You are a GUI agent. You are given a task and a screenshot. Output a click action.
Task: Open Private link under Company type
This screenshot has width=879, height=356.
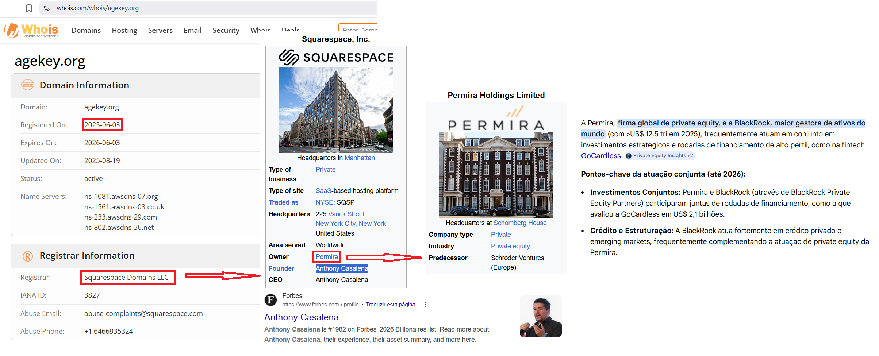coord(501,235)
